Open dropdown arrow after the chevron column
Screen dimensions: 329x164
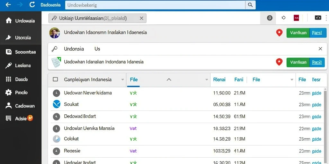[x=207, y=80]
